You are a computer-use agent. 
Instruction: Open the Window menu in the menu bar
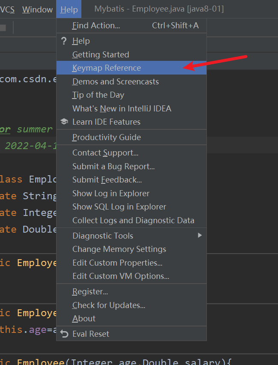point(37,9)
